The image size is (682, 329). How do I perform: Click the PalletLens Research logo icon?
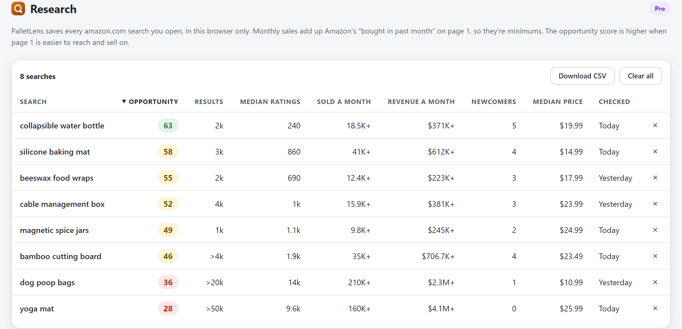tap(18, 9)
